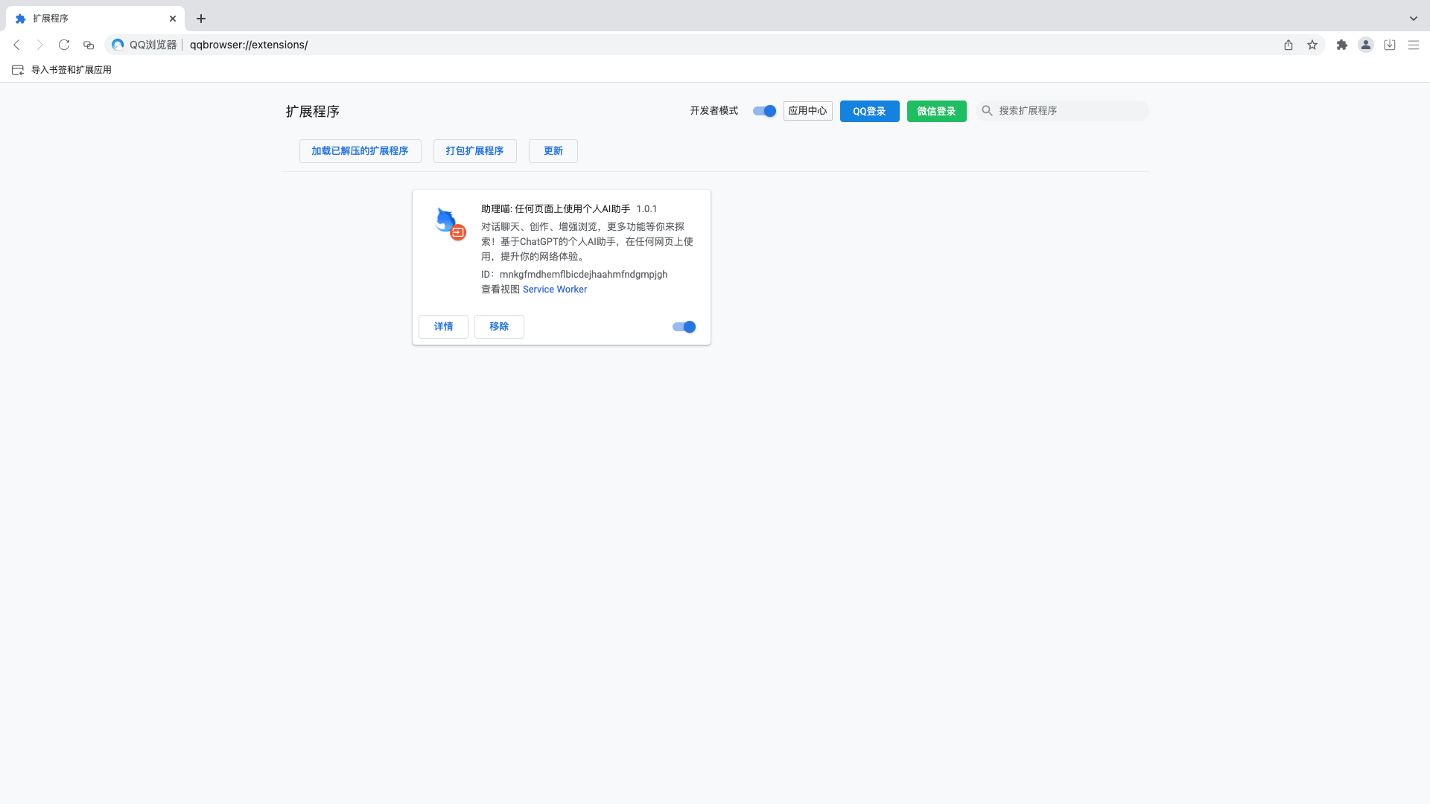Open 应用中心 app center
1430x804 pixels.
point(808,111)
